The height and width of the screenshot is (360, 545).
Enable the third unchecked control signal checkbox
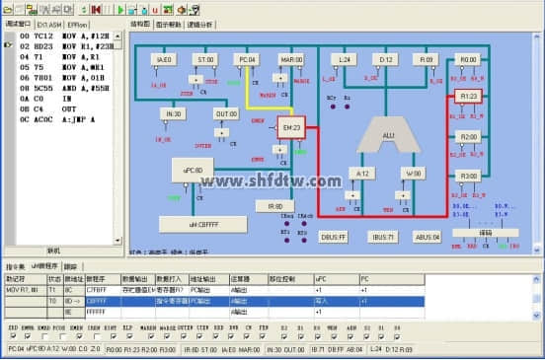97,336
